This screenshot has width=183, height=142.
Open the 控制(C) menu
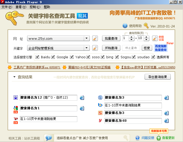[35, 7]
